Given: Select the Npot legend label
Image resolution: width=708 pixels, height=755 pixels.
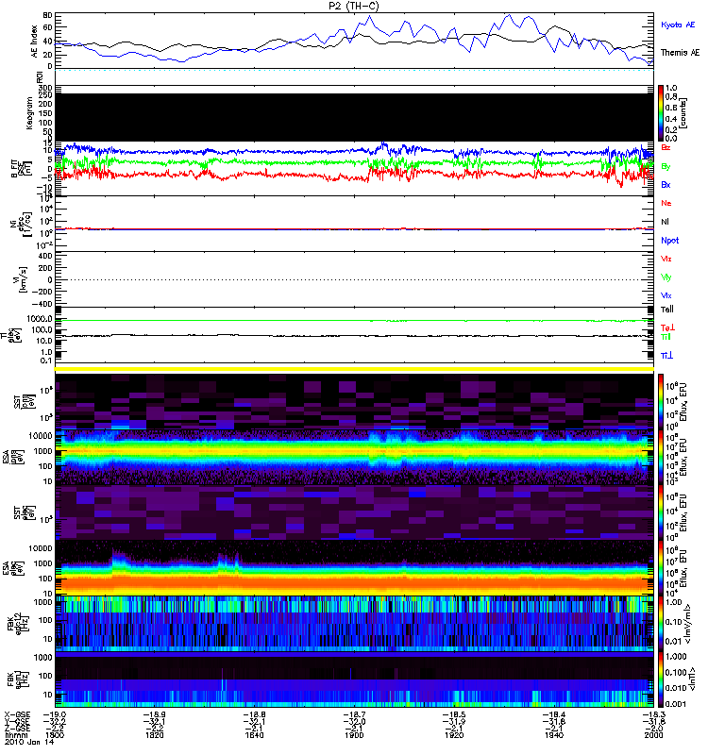Looking at the screenshot, I should click(x=669, y=241).
